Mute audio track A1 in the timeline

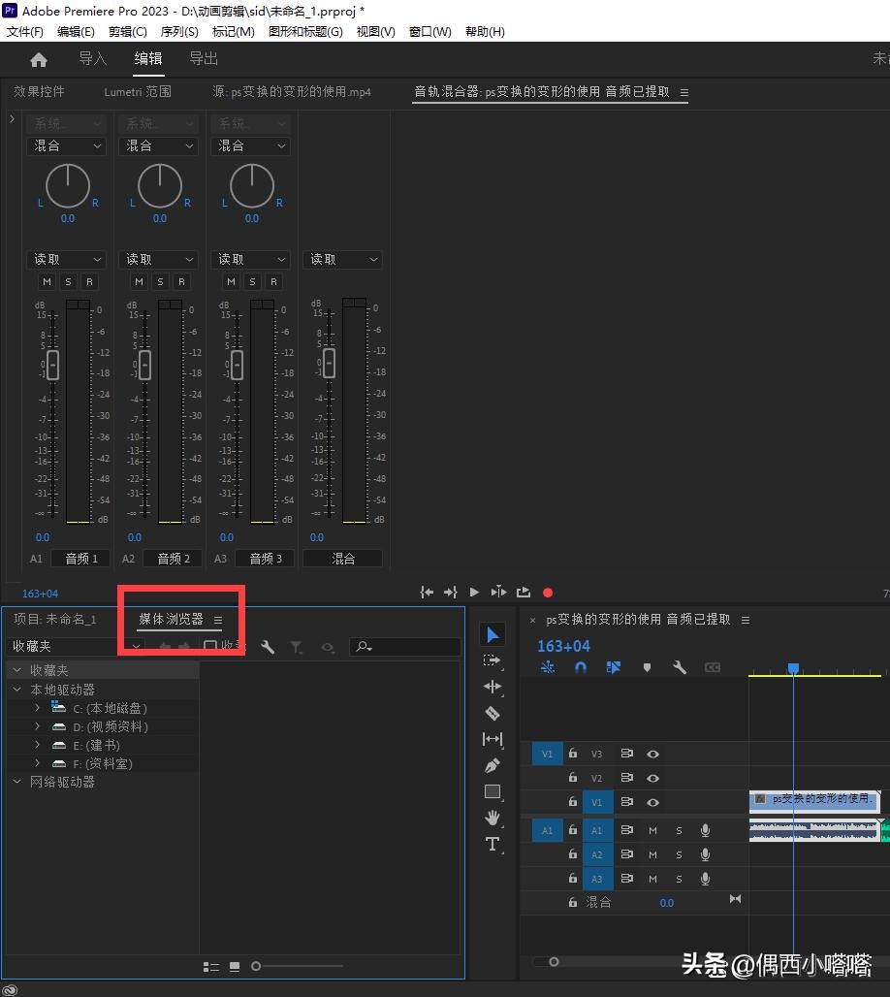pos(652,830)
